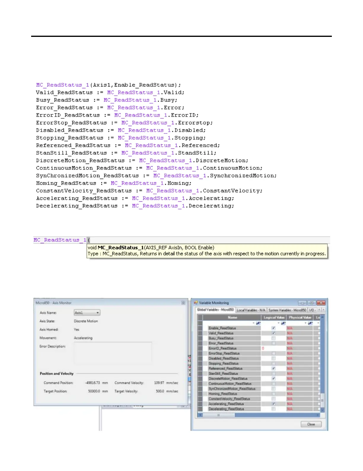Image resolution: width=363 pixels, height=471 pixels.
Task: Toggle the Referenced_ReadStatus logical value checkbox
Action: click(273, 368)
